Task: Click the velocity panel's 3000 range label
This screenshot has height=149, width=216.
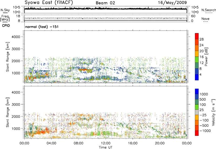Action: point(16,104)
